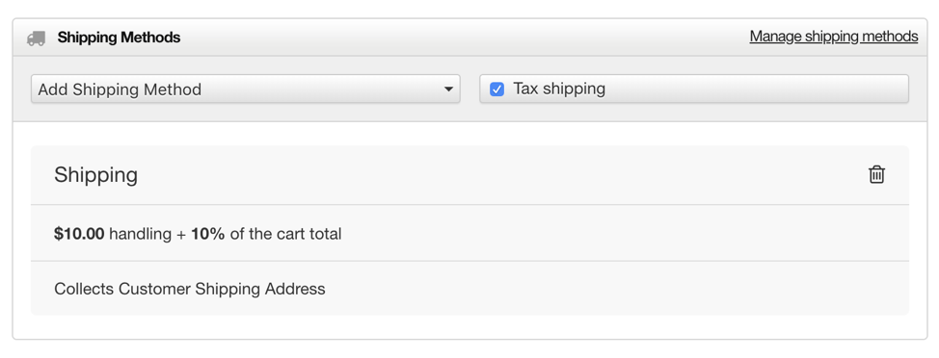Click the 'Shipping Address' words in last row

click(x=260, y=290)
